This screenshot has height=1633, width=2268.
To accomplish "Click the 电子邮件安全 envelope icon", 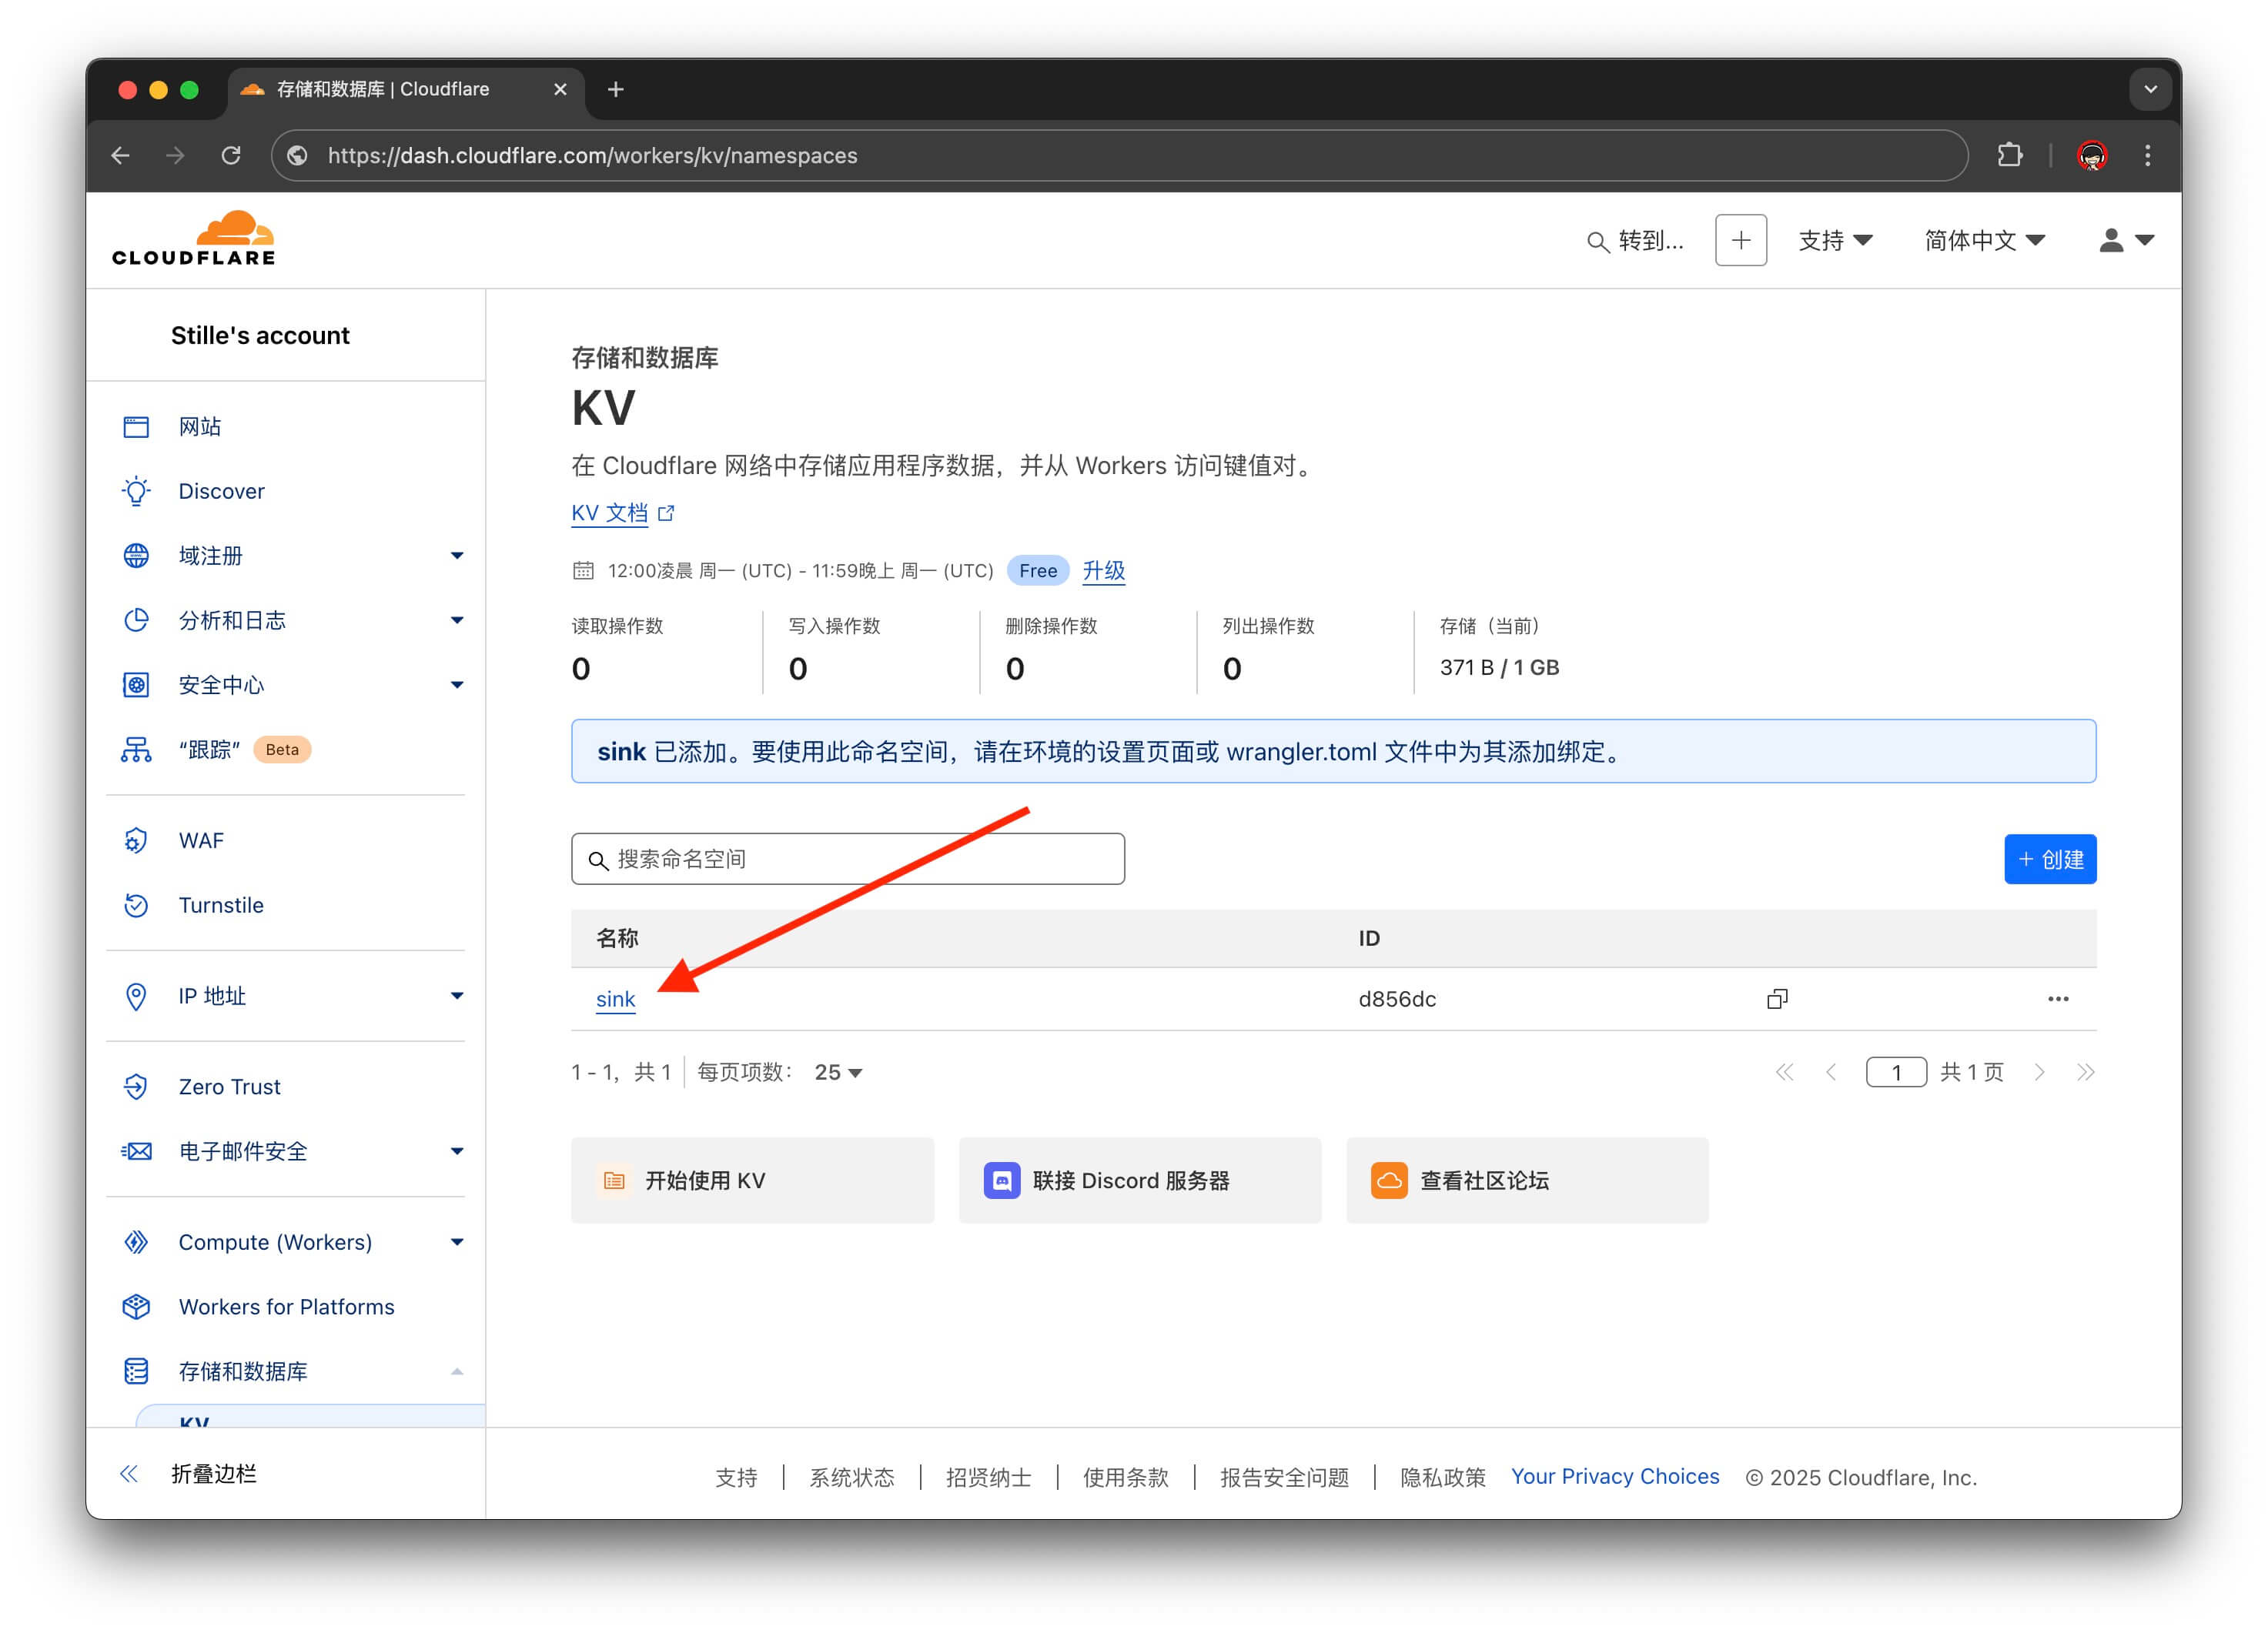I will click(136, 1151).
